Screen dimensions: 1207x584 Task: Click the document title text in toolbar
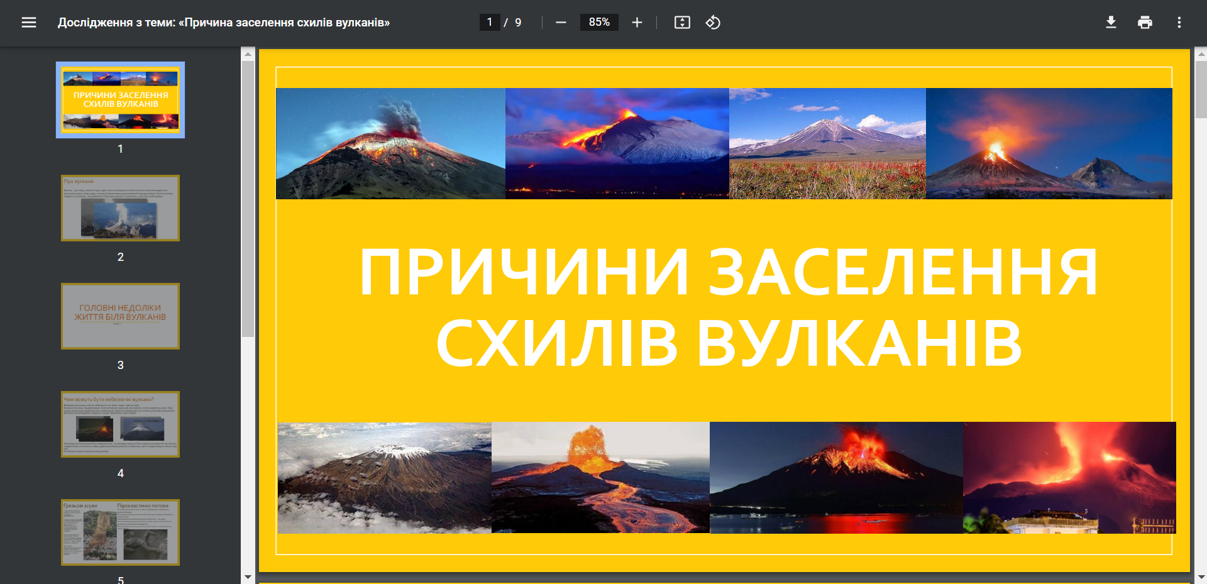click(224, 23)
